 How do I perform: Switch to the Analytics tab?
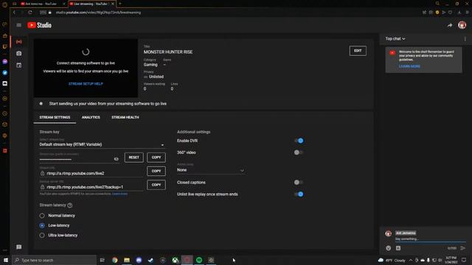pyautogui.click(x=91, y=118)
